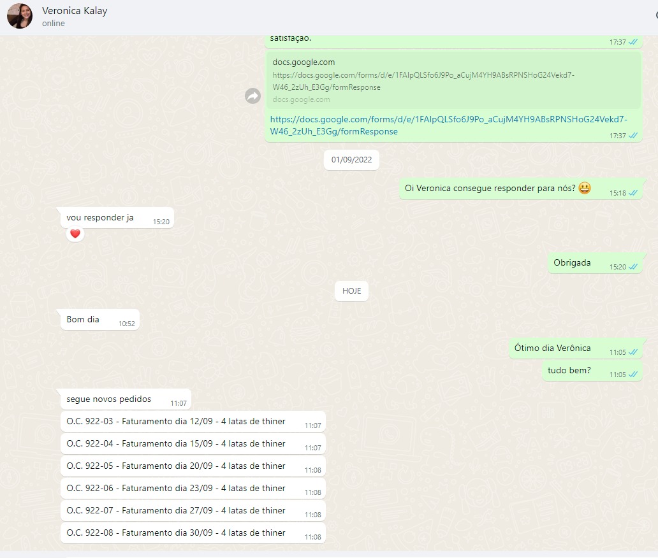The width and height of the screenshot is (658, 558).
Task: Open the heart reaction under 'vou responder ja'
Action: [x=75, y=234]
